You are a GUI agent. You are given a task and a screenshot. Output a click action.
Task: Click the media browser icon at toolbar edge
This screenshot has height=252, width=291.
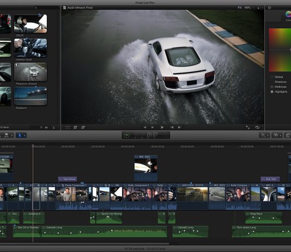click(288, 135)
